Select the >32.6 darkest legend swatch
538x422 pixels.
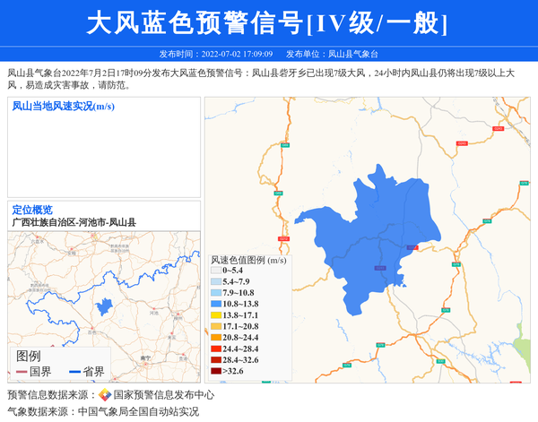coord(216,371)
